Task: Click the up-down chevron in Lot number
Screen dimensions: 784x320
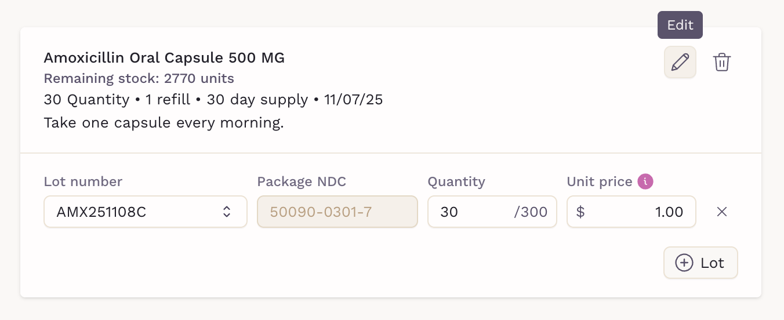Action: [x=227, y=212]
